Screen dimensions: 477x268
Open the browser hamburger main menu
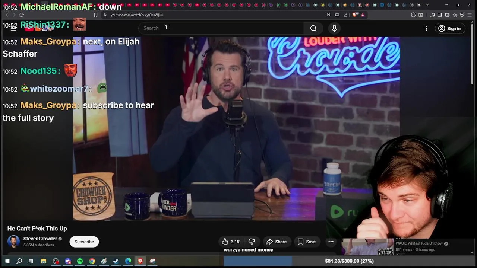click(470, 15)
